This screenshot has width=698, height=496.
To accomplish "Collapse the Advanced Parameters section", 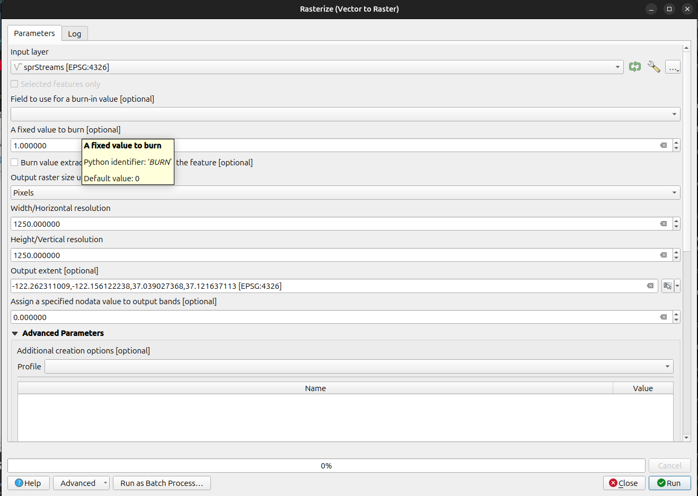I will tap(15, 333).
